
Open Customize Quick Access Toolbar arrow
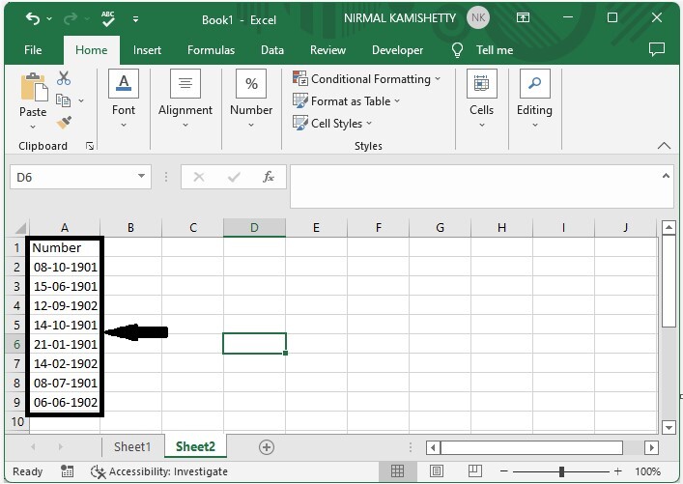coord(135,19)
